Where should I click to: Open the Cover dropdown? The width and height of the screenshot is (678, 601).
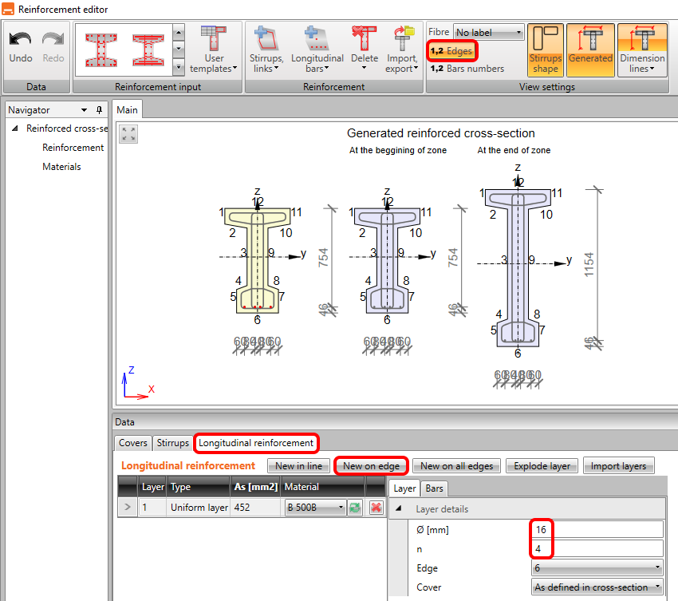(x=597, y=587)
